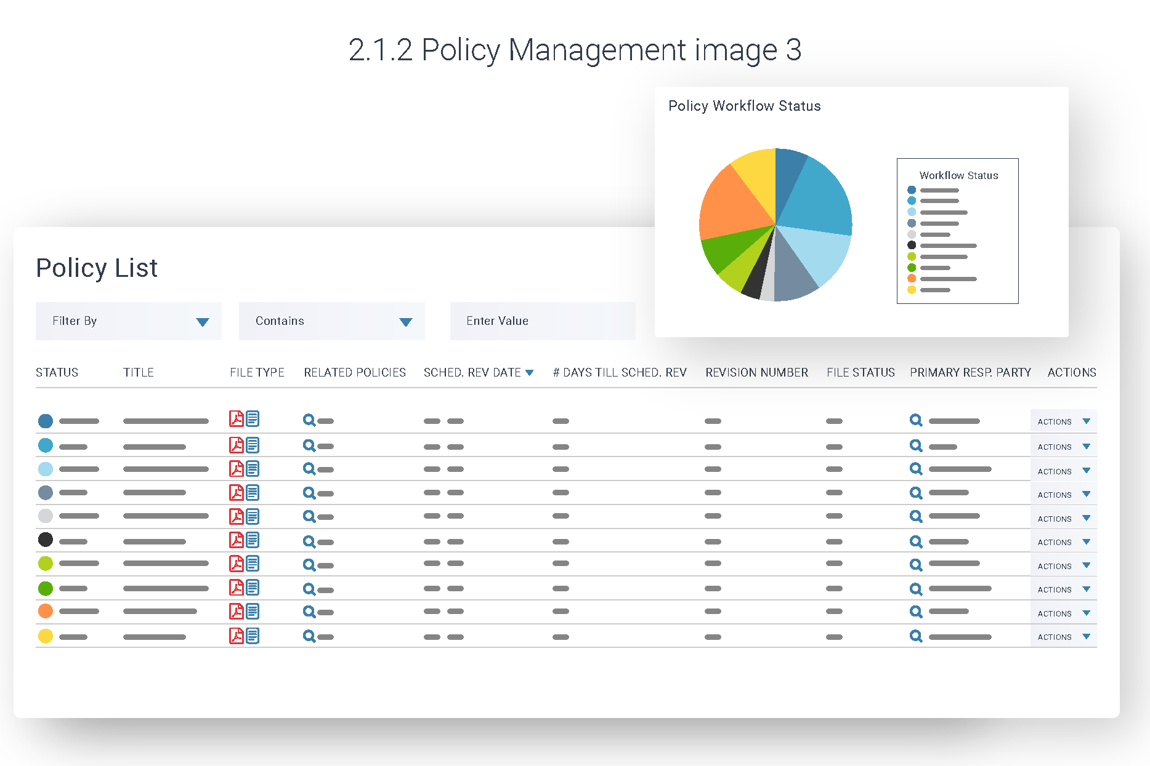The height and width of the screenshot is (766, 1150).
Task: Click the black status dot in Policy List
Action: (46, 540)
